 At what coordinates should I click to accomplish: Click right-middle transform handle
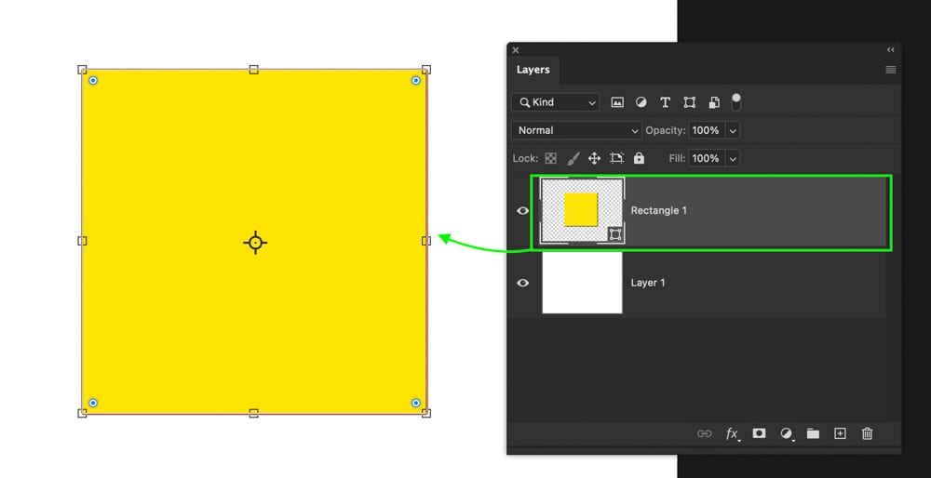click(425, 241)
